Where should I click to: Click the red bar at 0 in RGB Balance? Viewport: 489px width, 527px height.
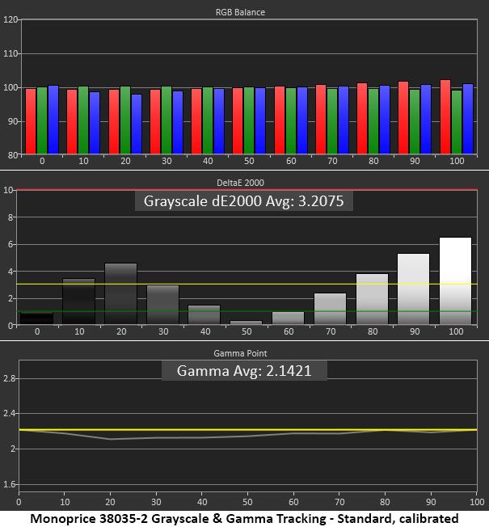[31, 121]
